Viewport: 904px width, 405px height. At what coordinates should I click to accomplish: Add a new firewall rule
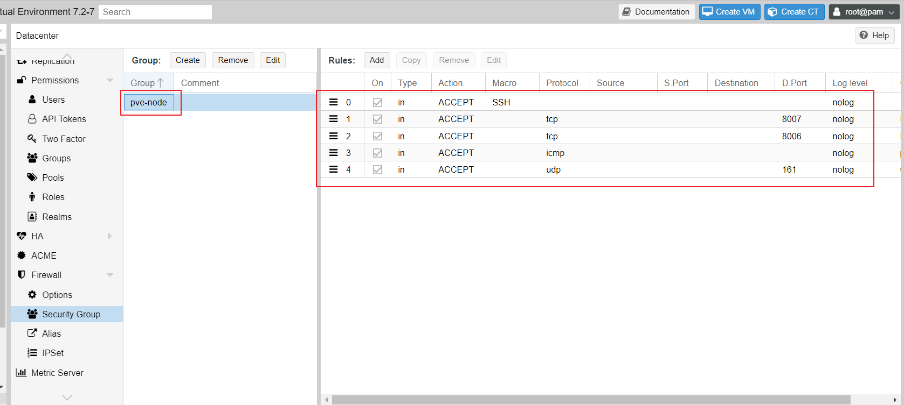point(377,60)
